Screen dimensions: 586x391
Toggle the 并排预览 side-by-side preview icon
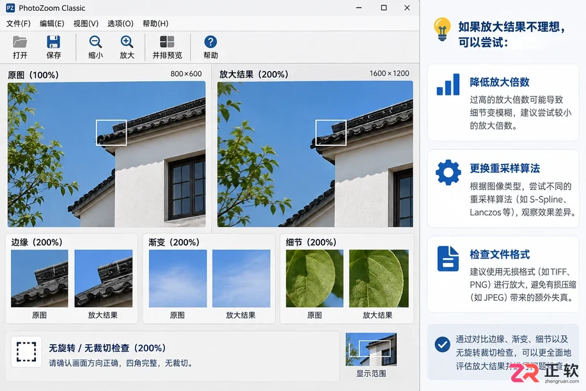(x=167, y=42)
